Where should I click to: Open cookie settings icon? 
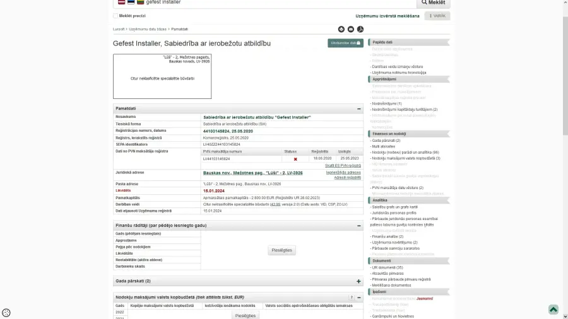(x=6, y=313)
